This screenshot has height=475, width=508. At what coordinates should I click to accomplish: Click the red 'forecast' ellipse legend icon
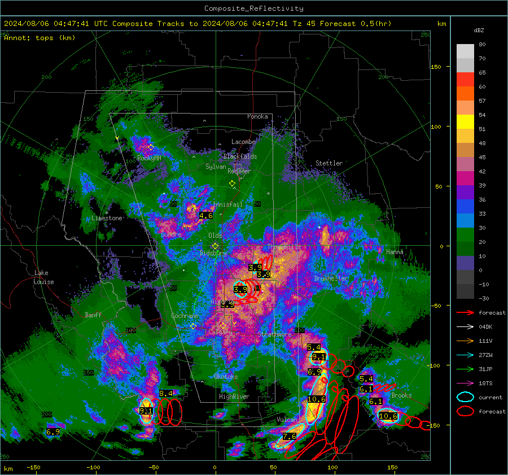[x=465, y=411]
